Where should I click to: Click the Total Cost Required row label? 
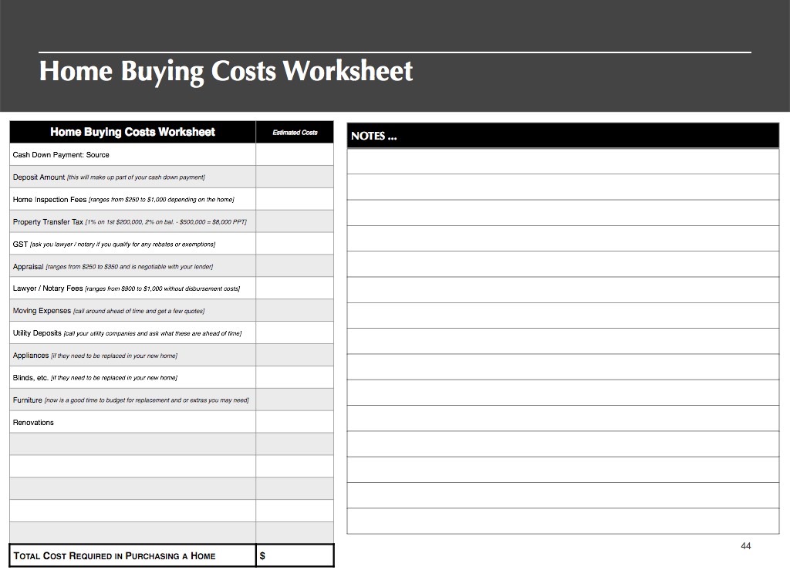tap(114, 556)
